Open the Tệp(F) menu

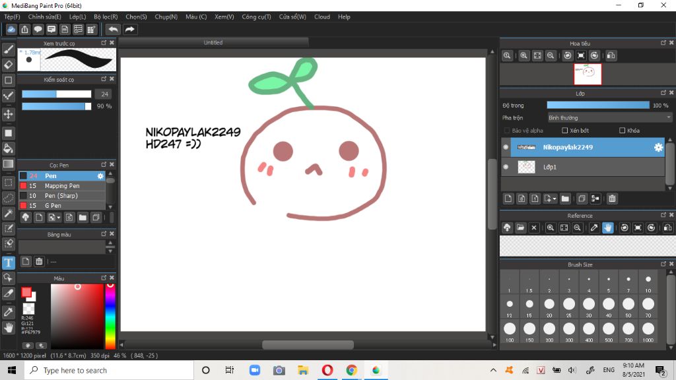pos(12,16)
